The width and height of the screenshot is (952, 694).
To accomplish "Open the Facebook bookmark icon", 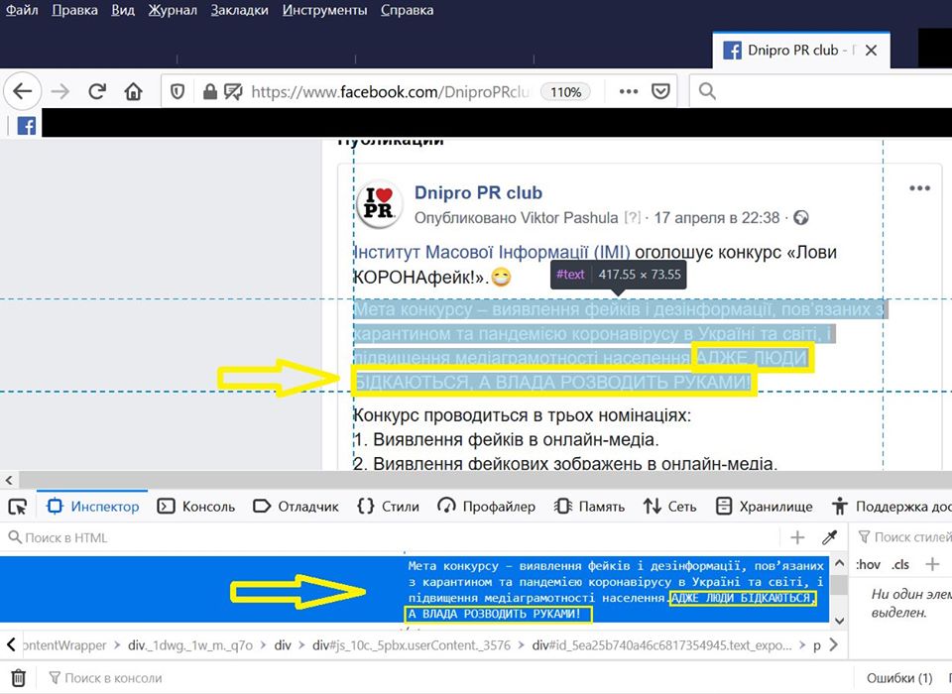I will [26, 126].
